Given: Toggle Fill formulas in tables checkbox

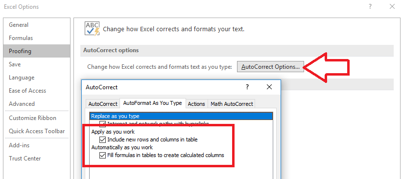Looking at the screenshot, I should tap(103, 155).
